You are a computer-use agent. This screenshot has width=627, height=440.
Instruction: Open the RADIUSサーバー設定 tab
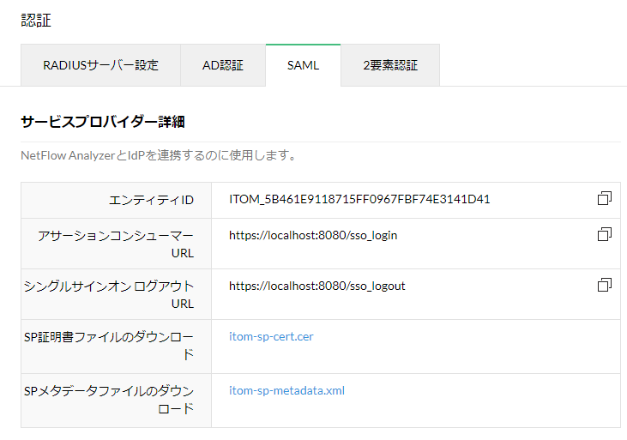click(100, 65)
